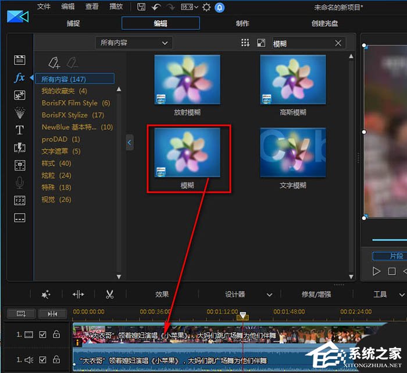
Task: Undo the last action
Action: pos(156,7)
